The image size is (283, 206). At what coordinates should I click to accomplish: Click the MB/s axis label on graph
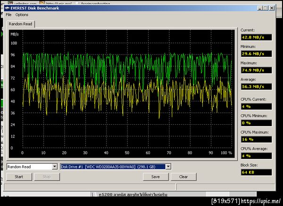[15, 34]
